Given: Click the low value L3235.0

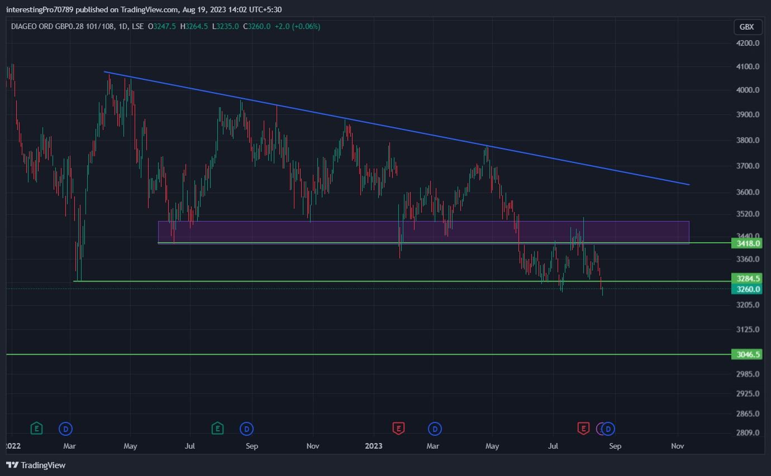Looking at the screenshot, I should (x=225, y=26).
